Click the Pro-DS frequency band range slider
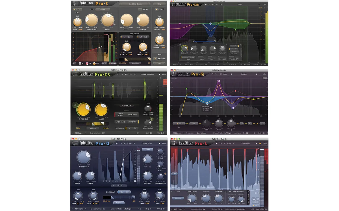 coord(93,124)
